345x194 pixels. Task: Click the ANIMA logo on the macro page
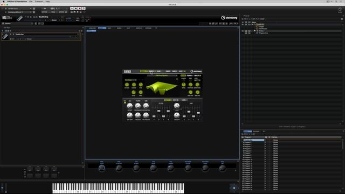(127, 72)
